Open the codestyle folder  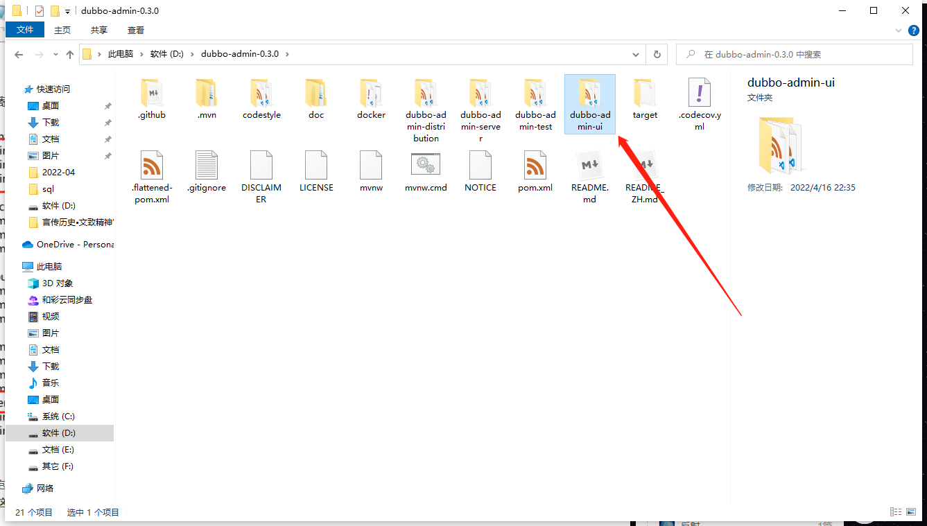[261, 99]
